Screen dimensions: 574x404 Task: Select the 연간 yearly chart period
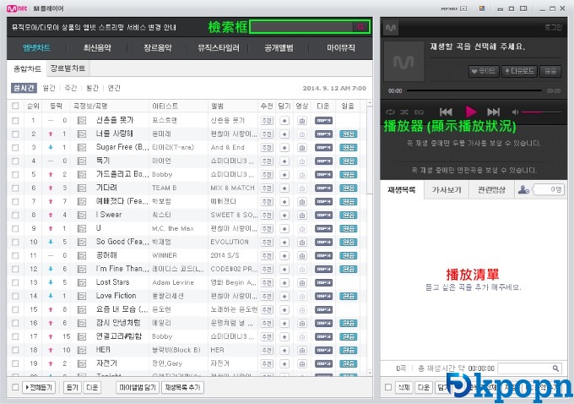114,88
